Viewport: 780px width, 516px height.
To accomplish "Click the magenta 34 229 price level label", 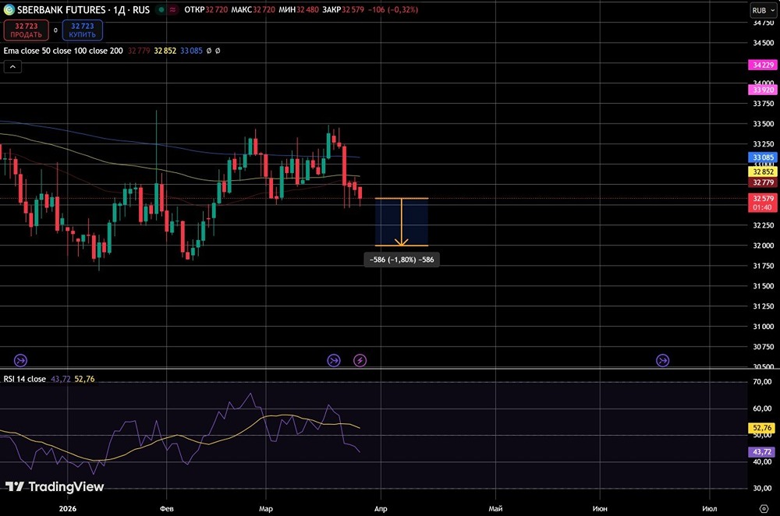I will point(761,65).
